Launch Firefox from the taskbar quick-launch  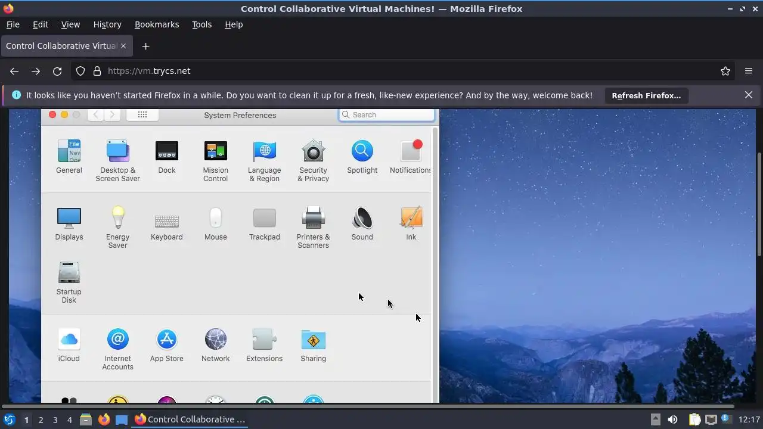coord(104,419)
